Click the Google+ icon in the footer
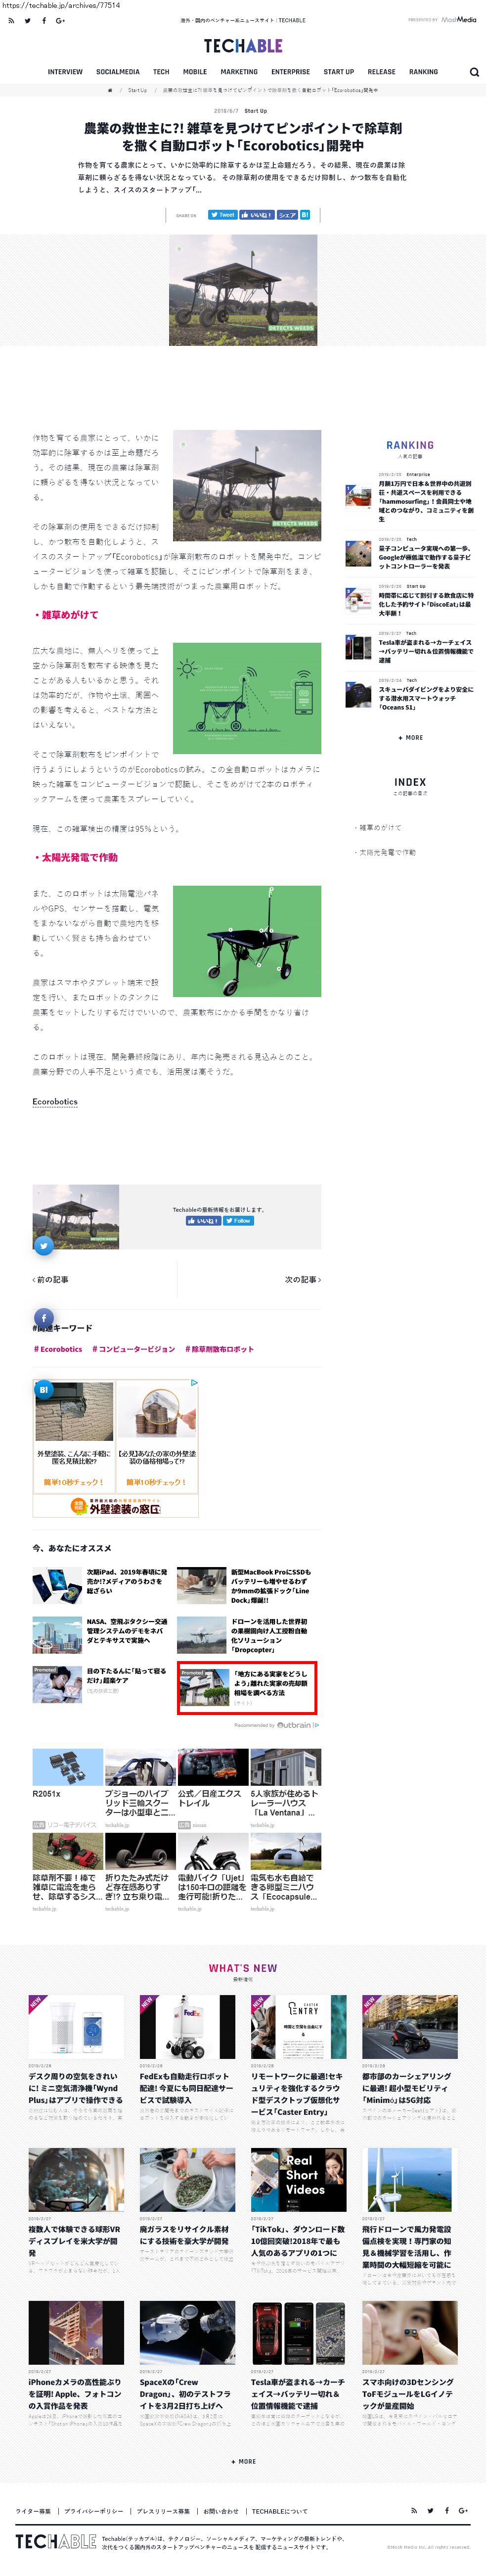Viewport: 486px width, 2576px height. pyautogui.click(x=463, y=2510)
